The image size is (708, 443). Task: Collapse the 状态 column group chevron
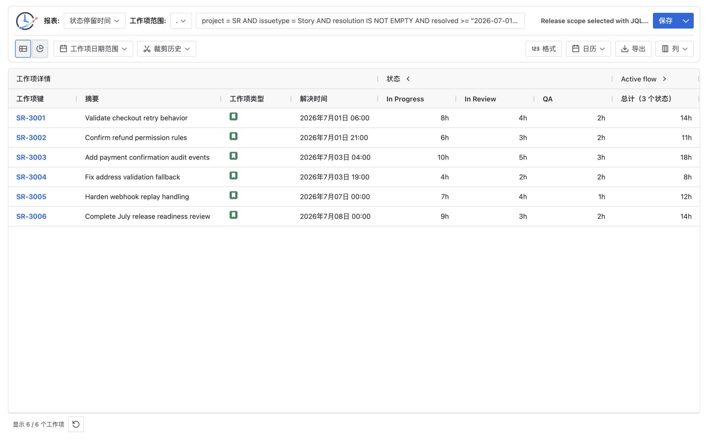point(408,79)
